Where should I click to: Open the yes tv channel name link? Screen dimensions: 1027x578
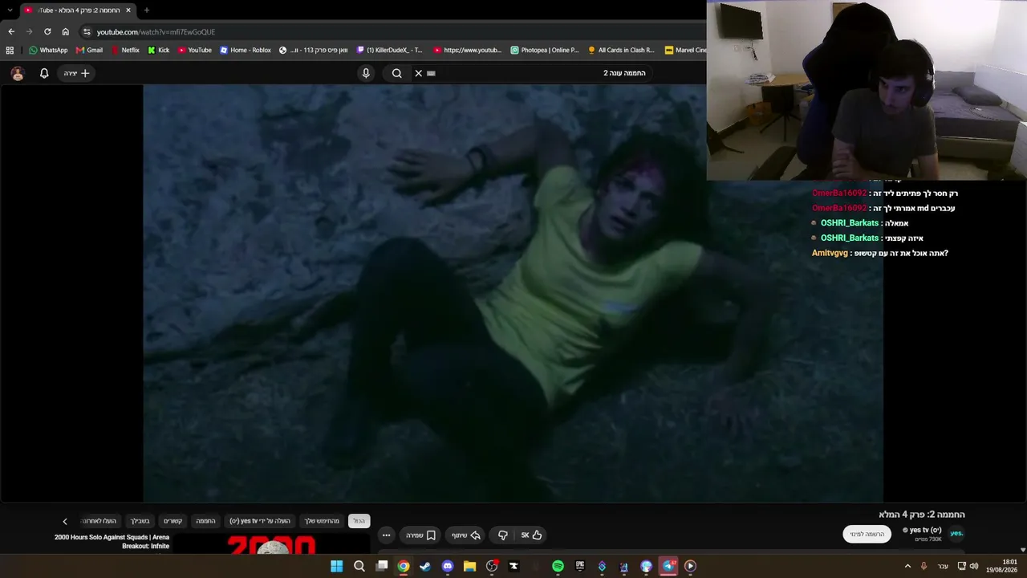[925, 530]
